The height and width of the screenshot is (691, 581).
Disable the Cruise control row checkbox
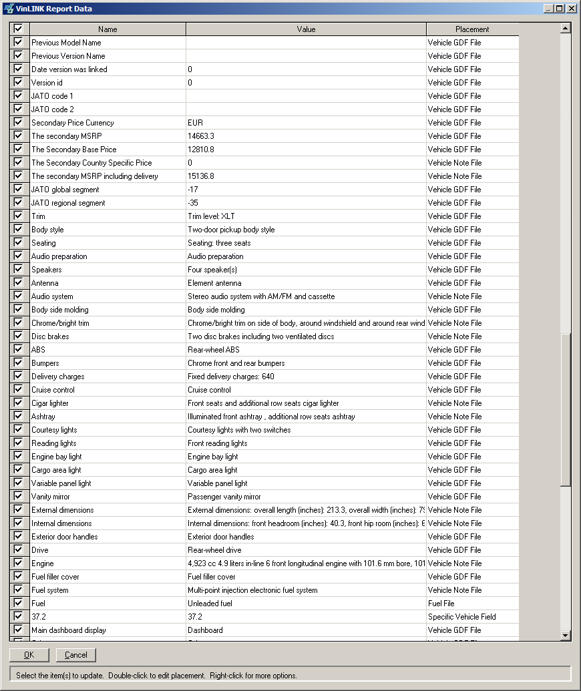pyautogui.click(x=18, y=390)
